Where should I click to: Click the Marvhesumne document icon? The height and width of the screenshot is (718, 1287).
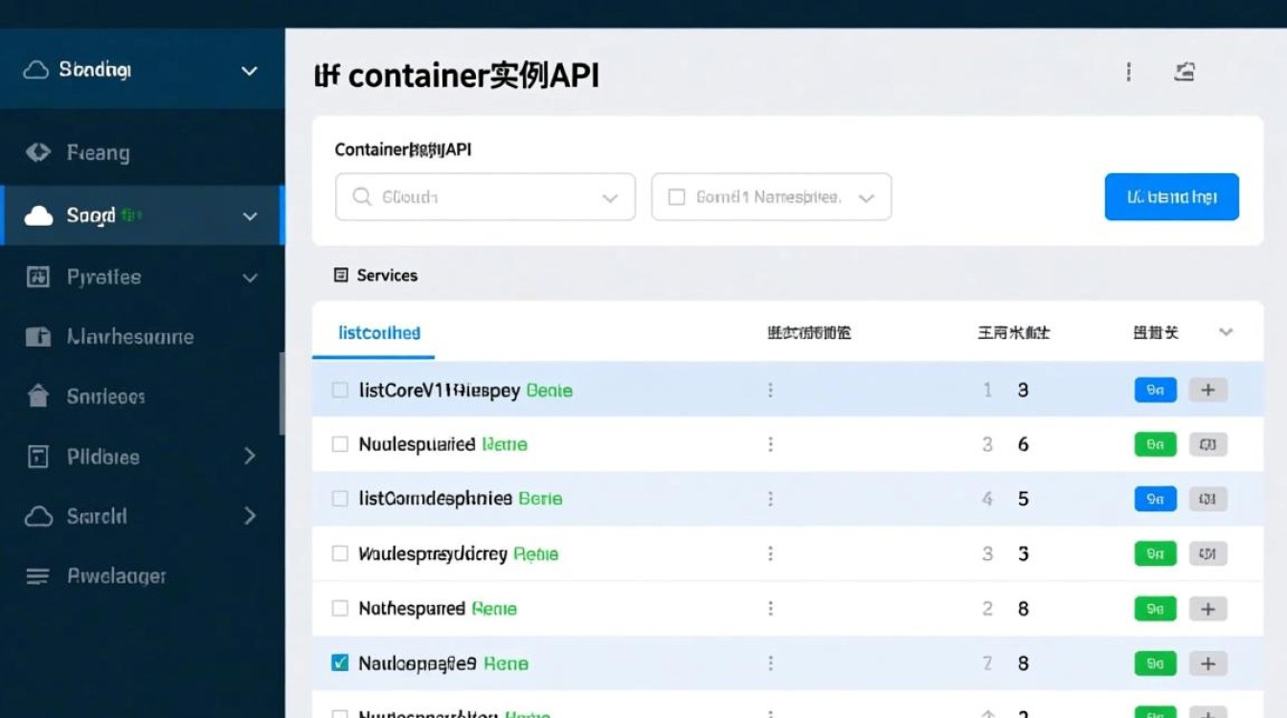[39, 336]
